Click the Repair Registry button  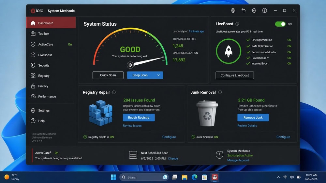[x=139, y=118]
